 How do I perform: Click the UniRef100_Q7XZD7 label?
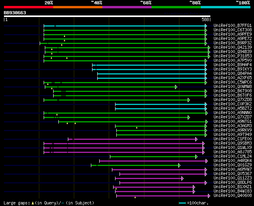pos(233,117)
